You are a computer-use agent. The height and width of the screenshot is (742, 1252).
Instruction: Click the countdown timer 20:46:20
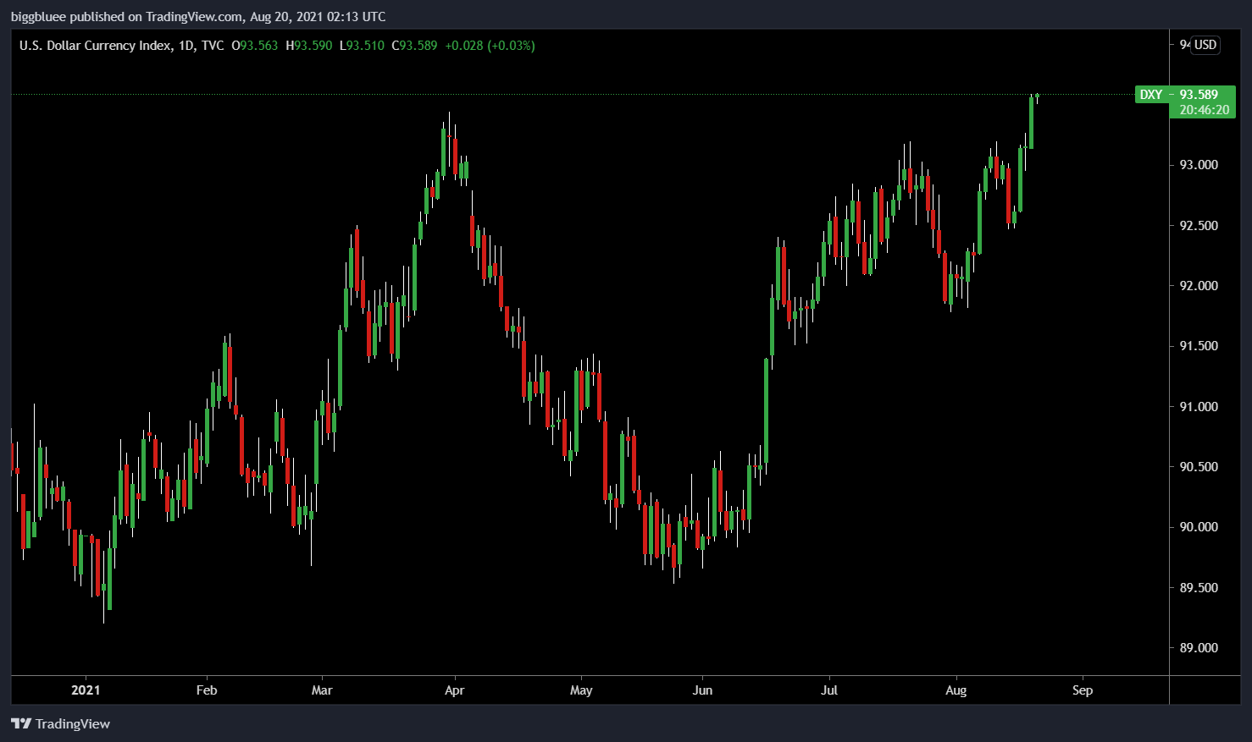(x=1204, y=110)
